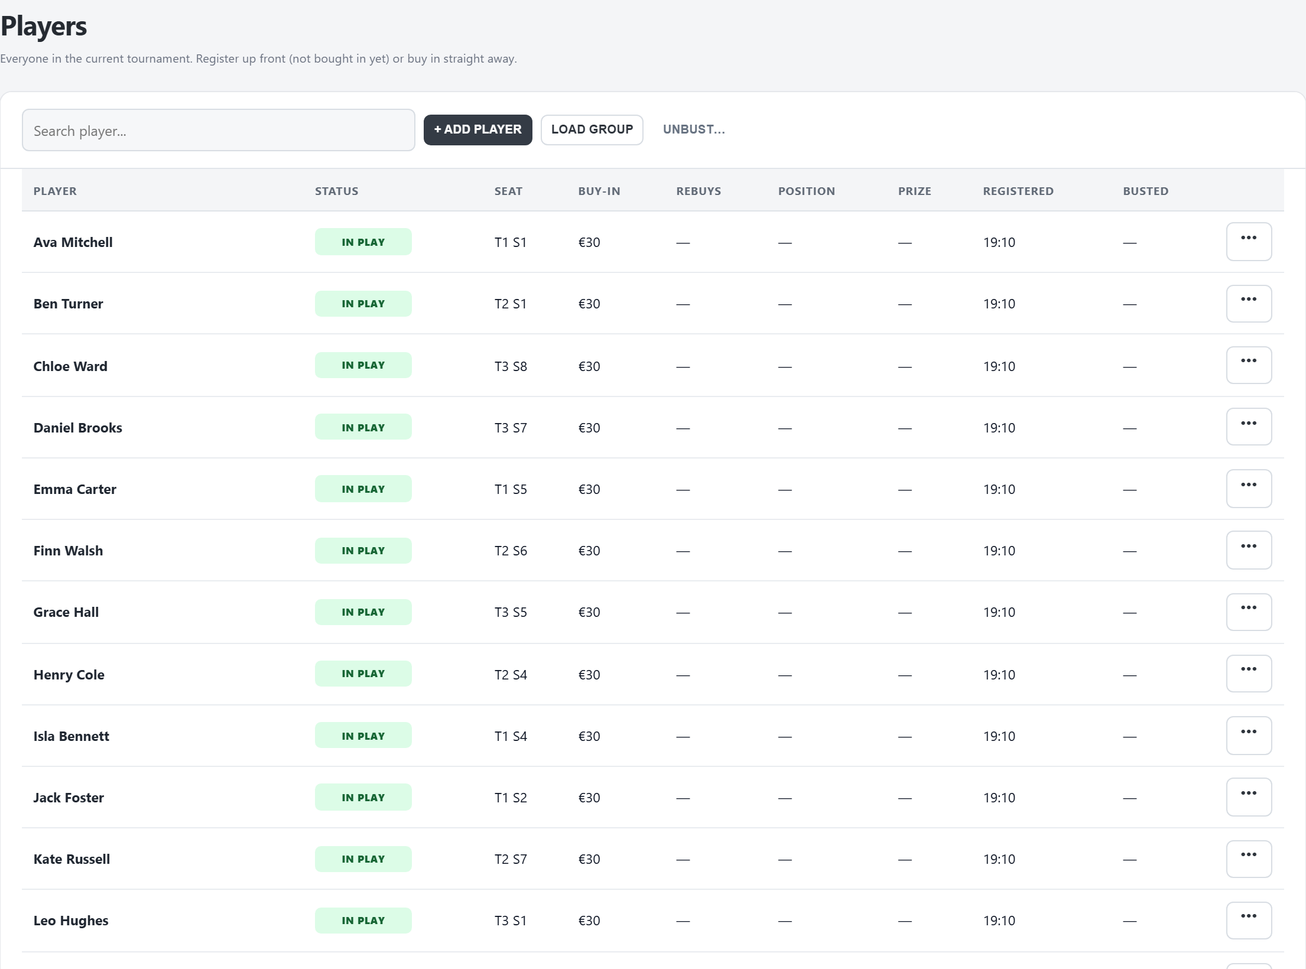Click Kate Russell's In Play status badge
Screen dimensions: 1306x969
pyautogui.click(x=363, y=859)
